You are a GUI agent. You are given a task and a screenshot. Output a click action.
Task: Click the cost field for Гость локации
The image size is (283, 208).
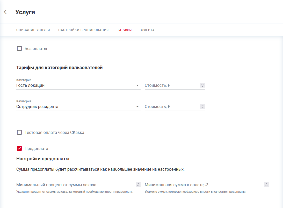tap(171, 85)
